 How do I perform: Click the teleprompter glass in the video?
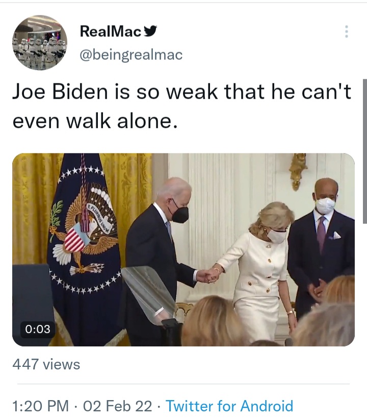(x=149, y=293)
